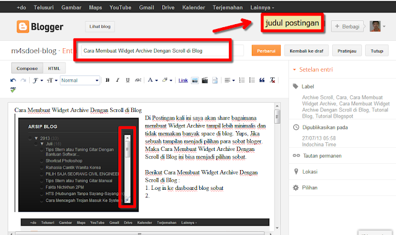This screenshot has width=396, height=235.
Task: Open Drive in the top bar
Action: point(168,7)
